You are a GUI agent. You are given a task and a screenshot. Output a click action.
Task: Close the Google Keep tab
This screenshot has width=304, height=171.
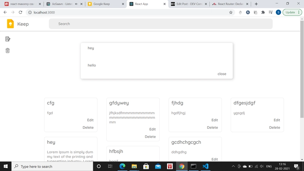pos(123,4)
